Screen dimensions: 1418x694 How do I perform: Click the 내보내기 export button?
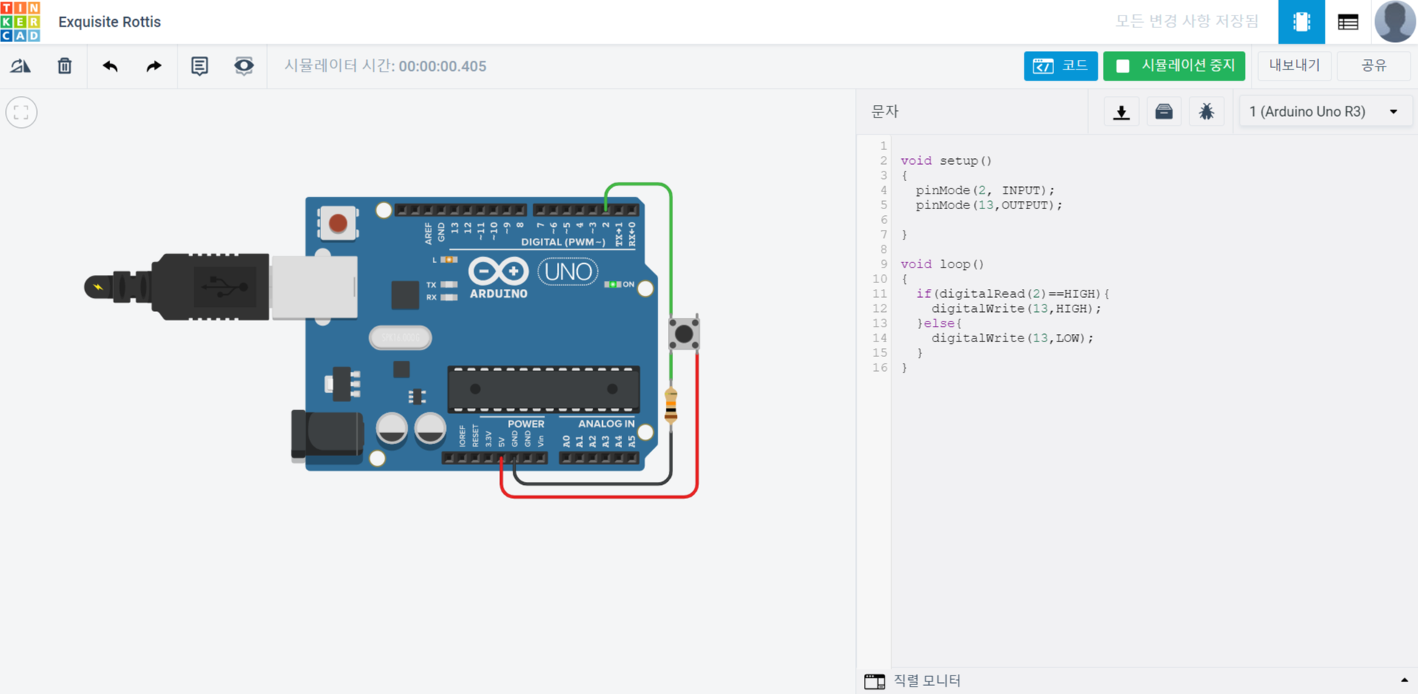pos(1294,66)
